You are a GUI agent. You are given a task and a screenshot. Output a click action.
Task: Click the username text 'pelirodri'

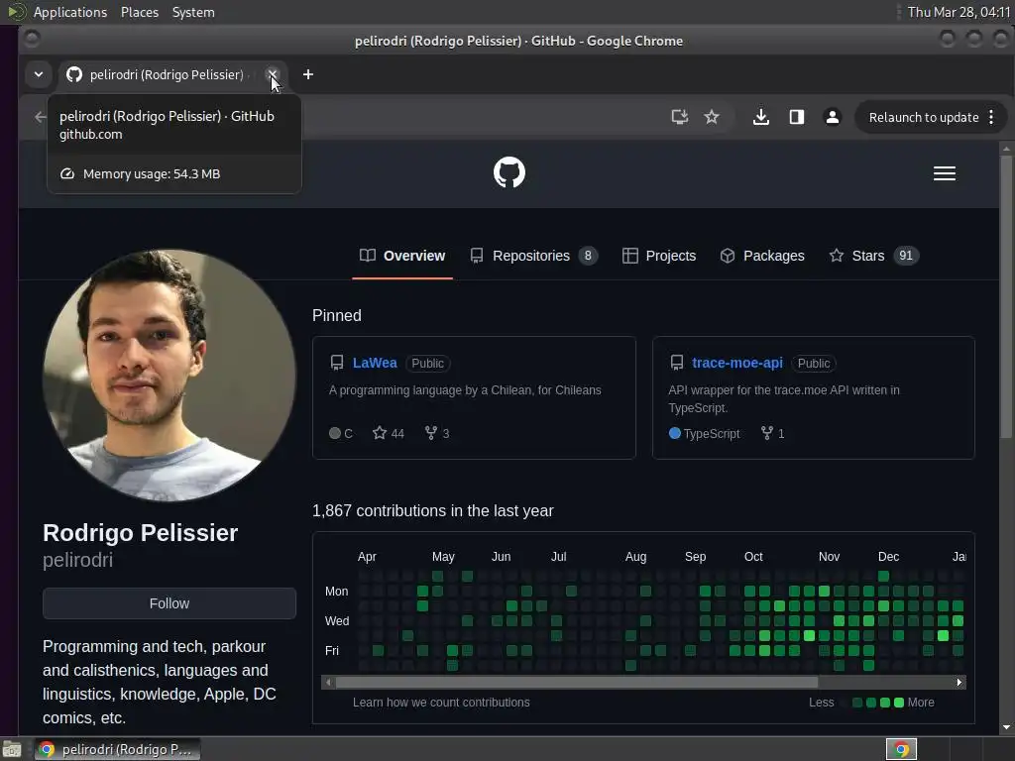pos(77,561)
